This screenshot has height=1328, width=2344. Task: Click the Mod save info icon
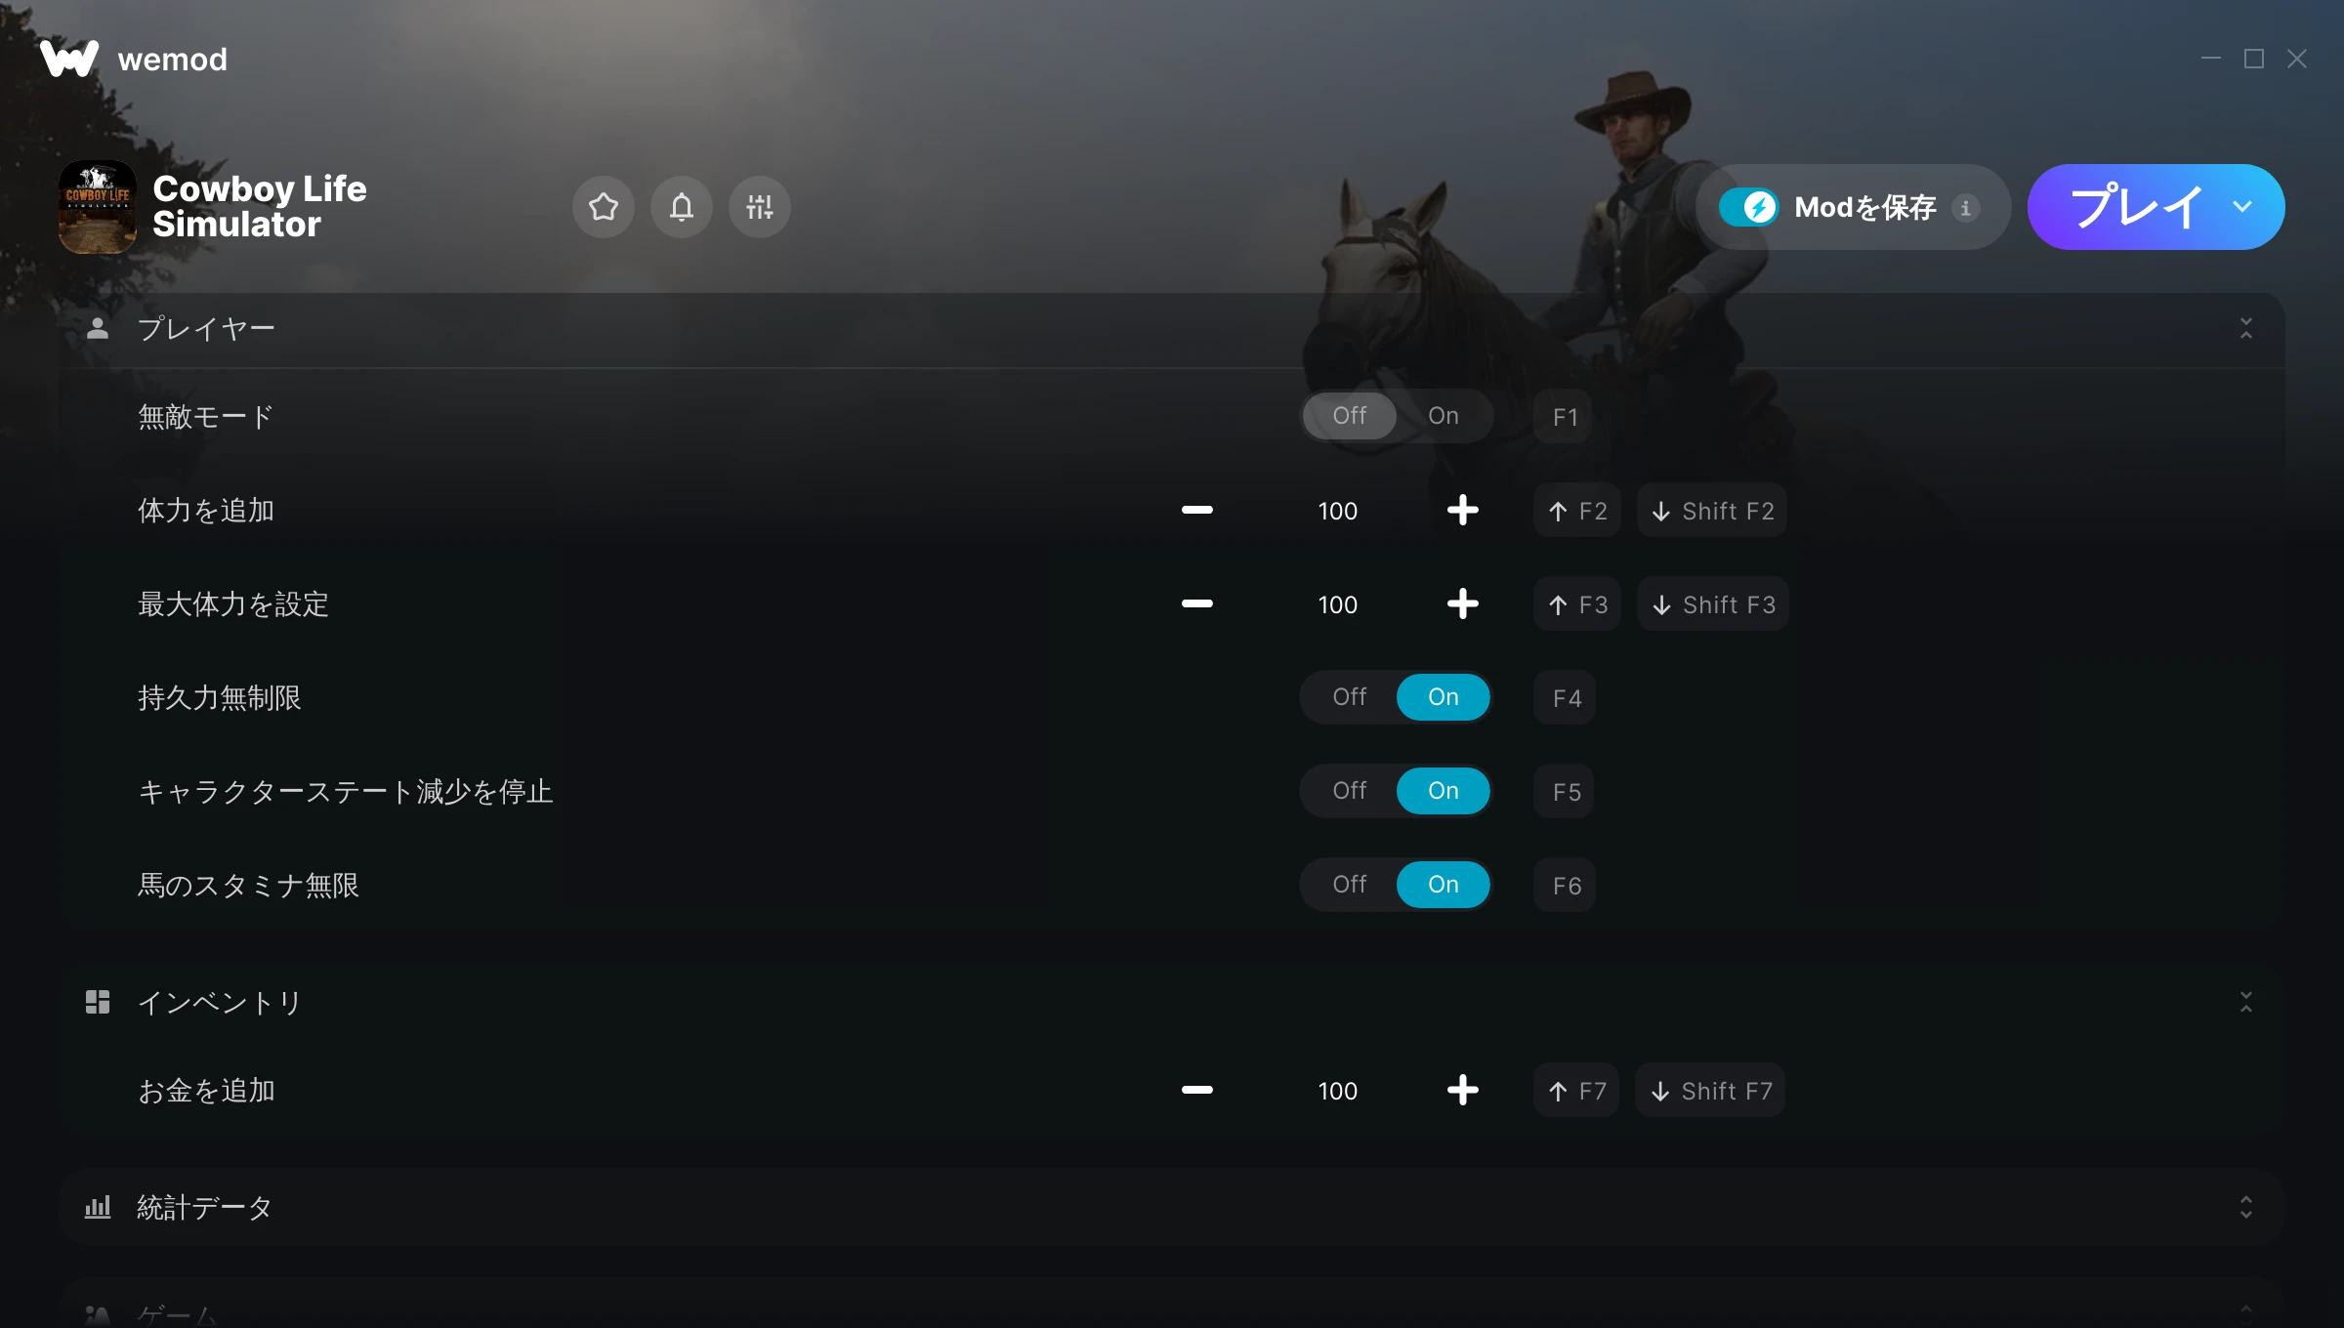tap(1966, 207)
